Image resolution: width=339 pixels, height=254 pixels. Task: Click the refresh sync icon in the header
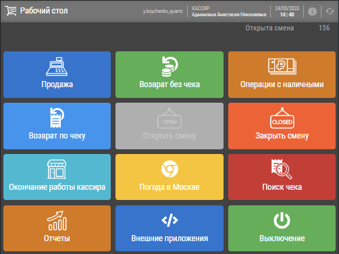(x=330, y=11)
